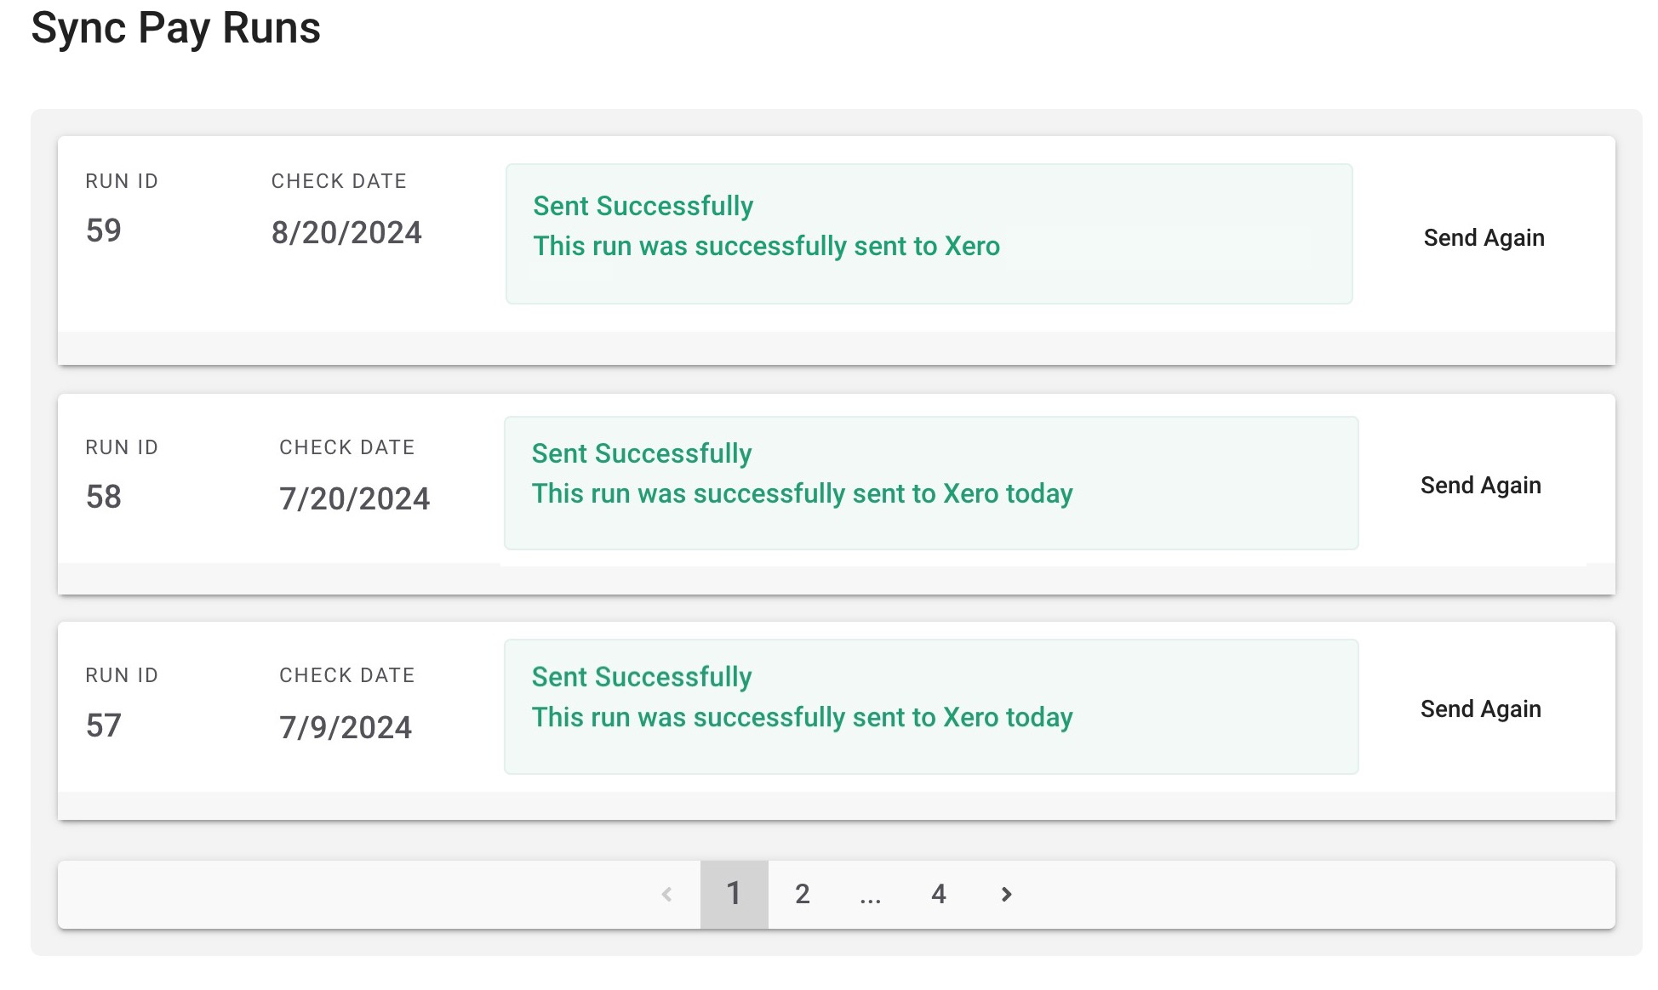
Task: Click the Sent Successfully banner for run 59
Action: tap(929, 234)
